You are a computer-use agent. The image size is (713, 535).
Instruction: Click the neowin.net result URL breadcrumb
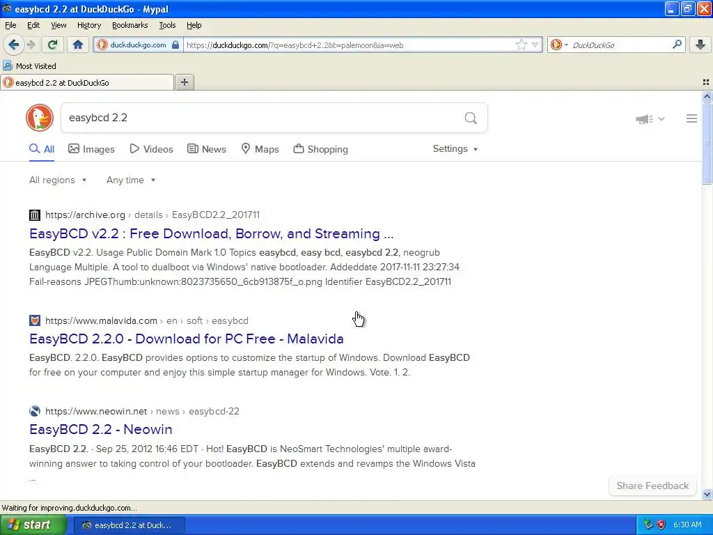[x=142, y=411]
